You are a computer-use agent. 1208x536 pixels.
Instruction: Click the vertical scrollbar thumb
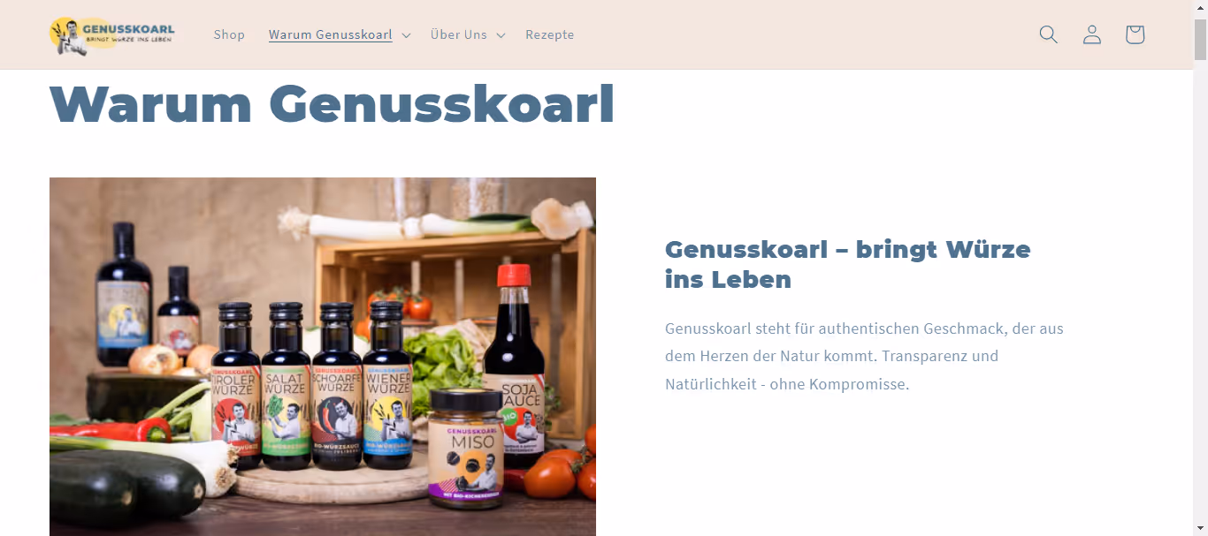point(1200,39)
